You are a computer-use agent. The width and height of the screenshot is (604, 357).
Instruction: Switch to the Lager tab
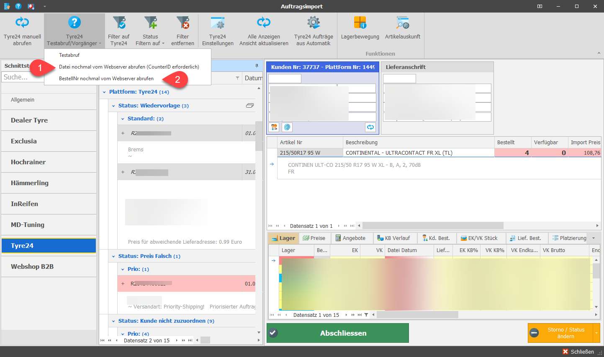tap(283, 238)
